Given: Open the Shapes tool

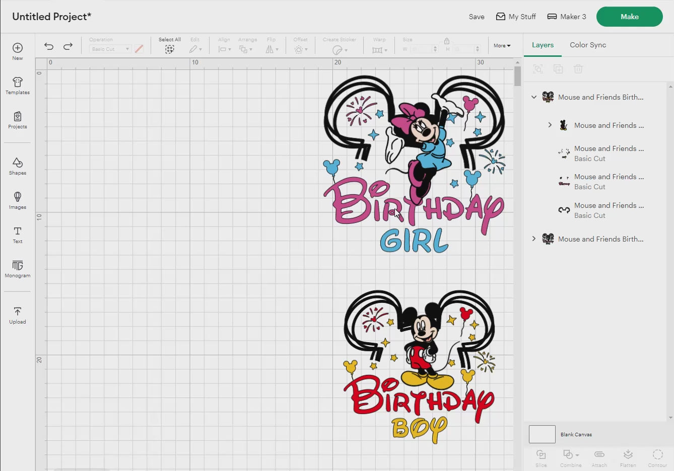Looking at the screenshot, I should 18,166.
